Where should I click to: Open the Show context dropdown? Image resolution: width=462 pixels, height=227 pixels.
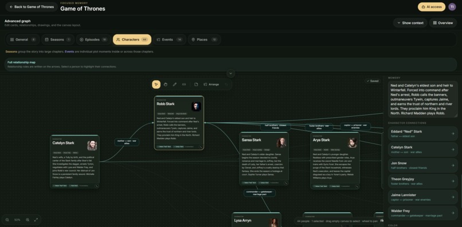pos(410,23)
